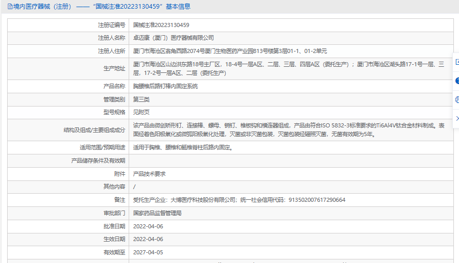459x263 pixels.
Task: Click the composition description starting 该产品由微创矫形钉
Action: point(288,130)
